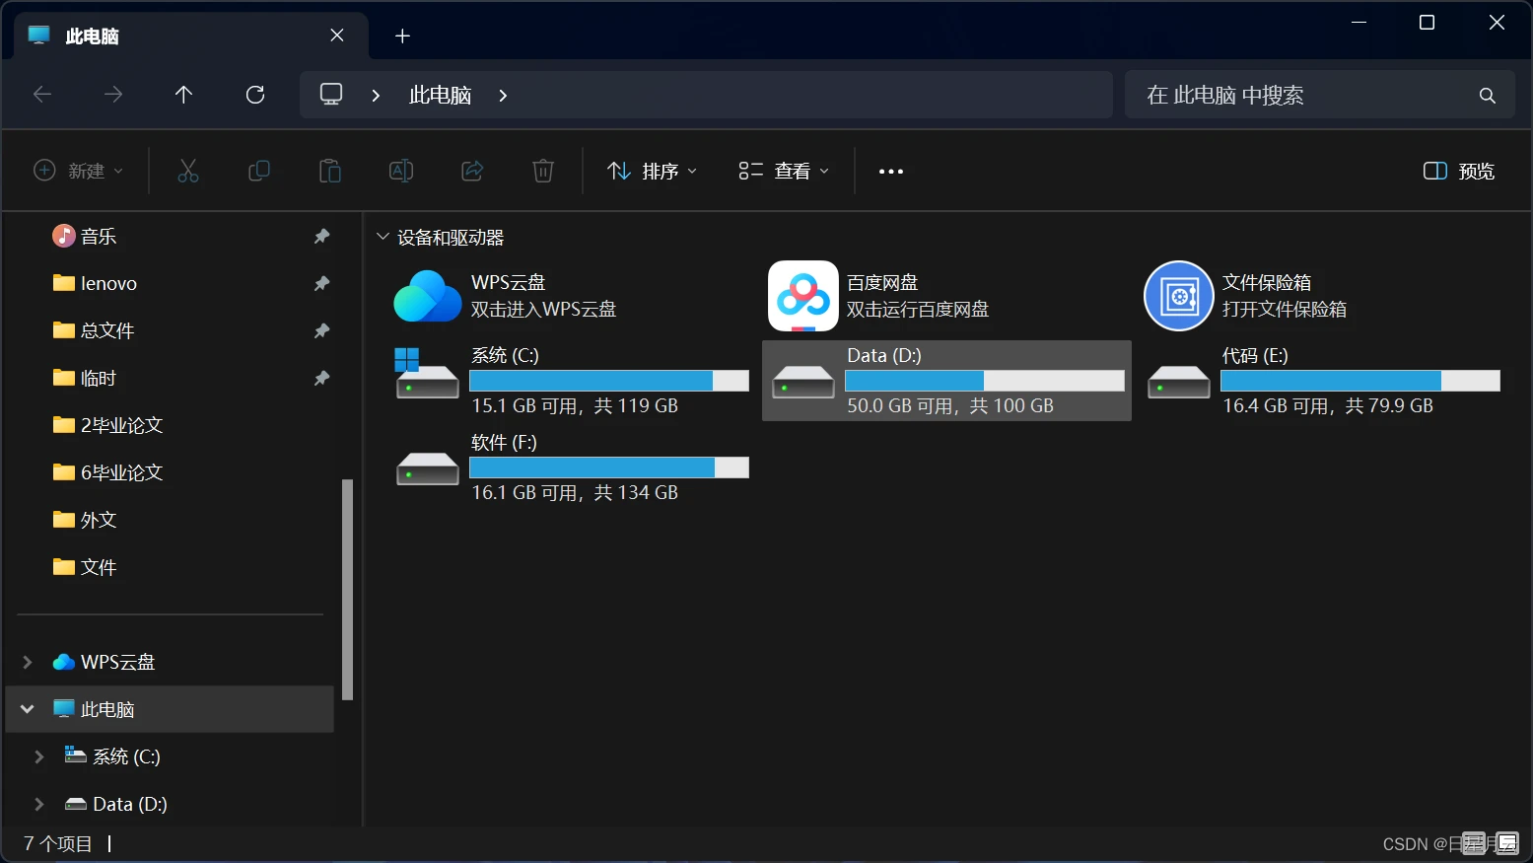Click the 代码 (E:) drive usage bar
The image size is (1533, 863).
point(1360,381)
